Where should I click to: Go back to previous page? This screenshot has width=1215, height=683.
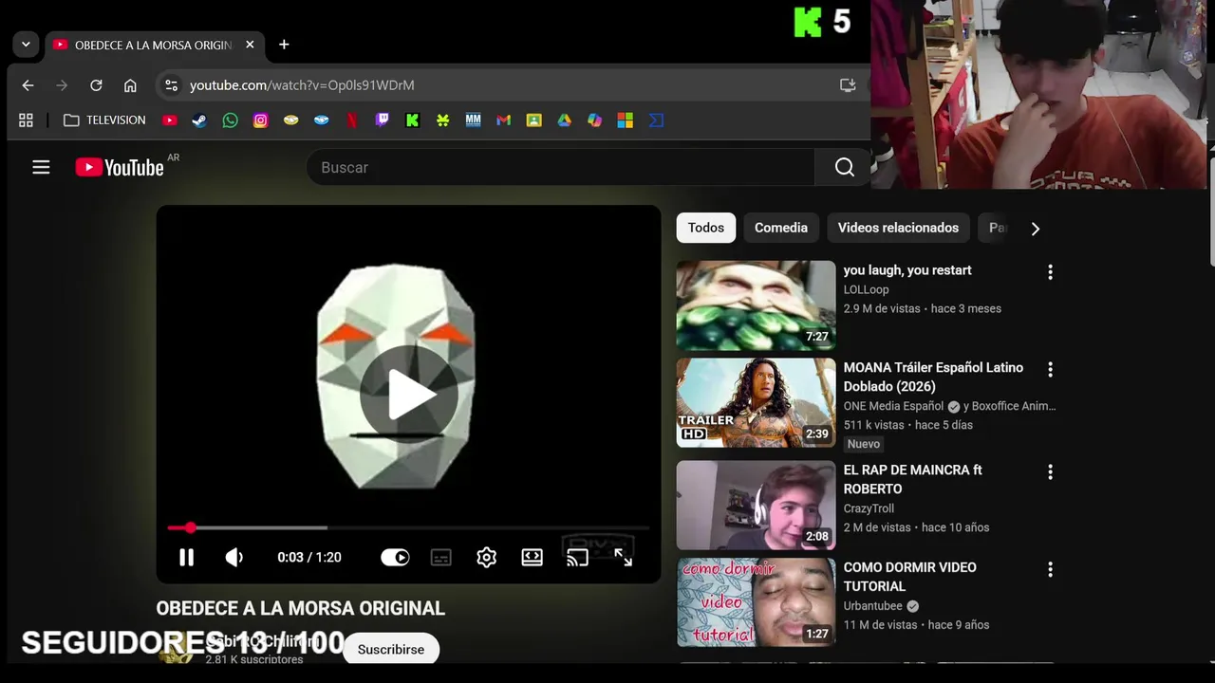28,85
